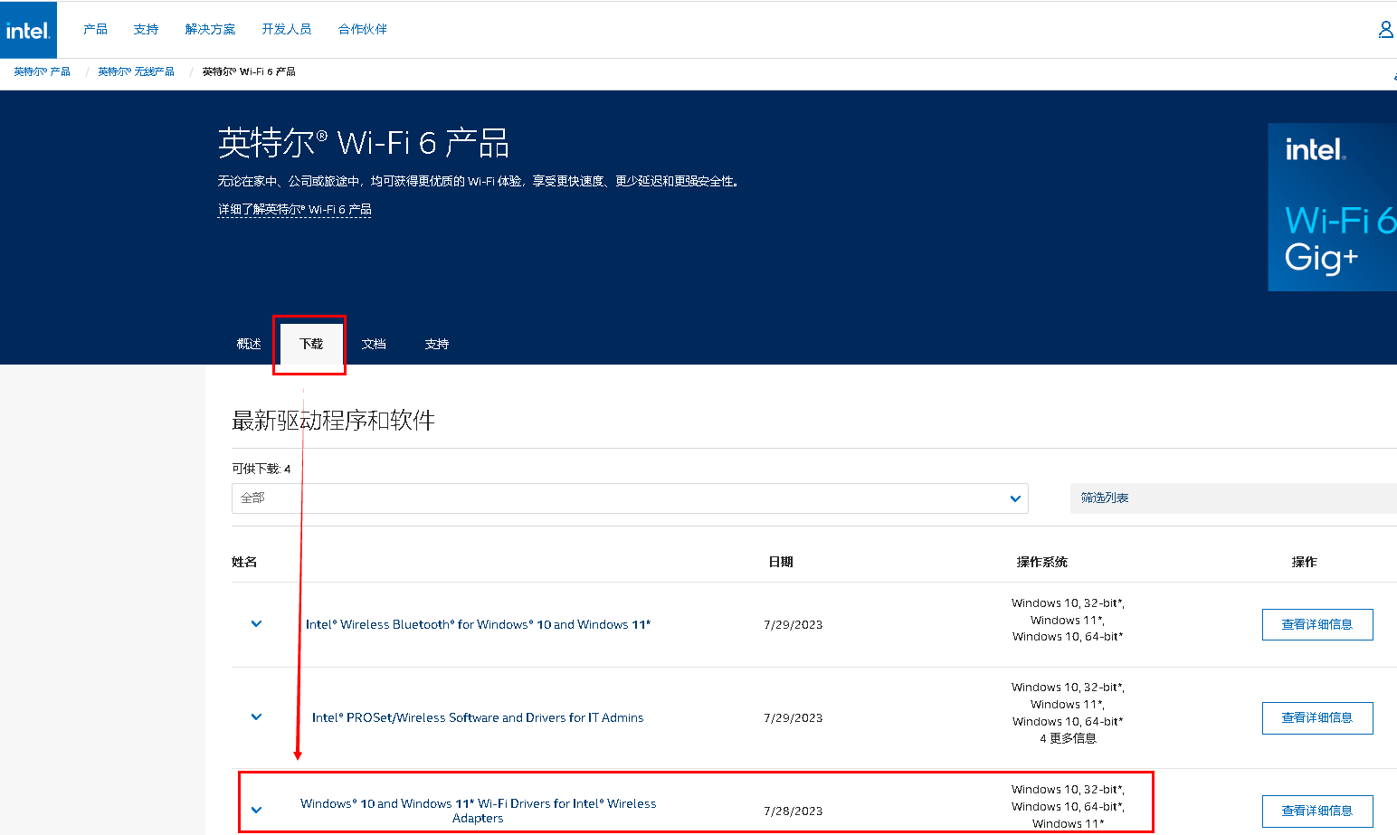
Task: Open the 产品 menu in top navigation
Action: 95,29
